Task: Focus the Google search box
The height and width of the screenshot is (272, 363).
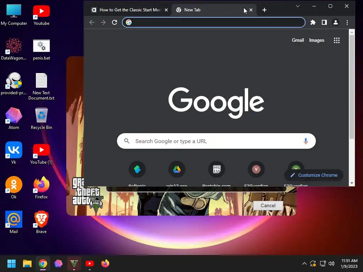Action: click(216, 141)
